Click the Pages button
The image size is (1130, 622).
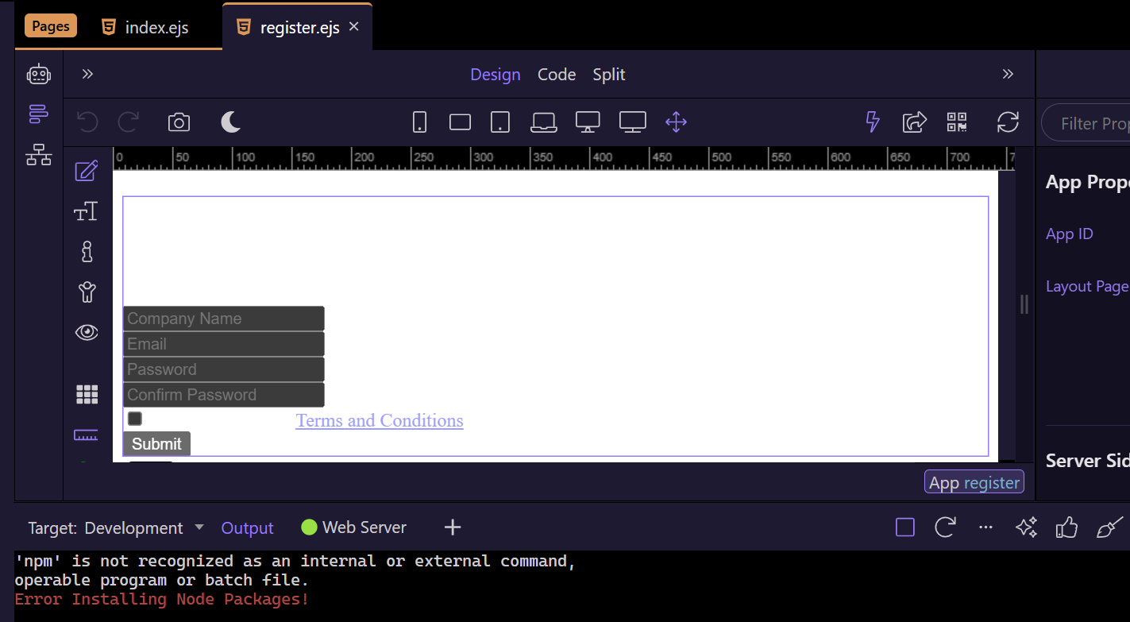[x=51, y=26]
